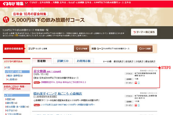173x115 pixels.
Task: Filter by 女子会(10)
Action: click(11, 111)
